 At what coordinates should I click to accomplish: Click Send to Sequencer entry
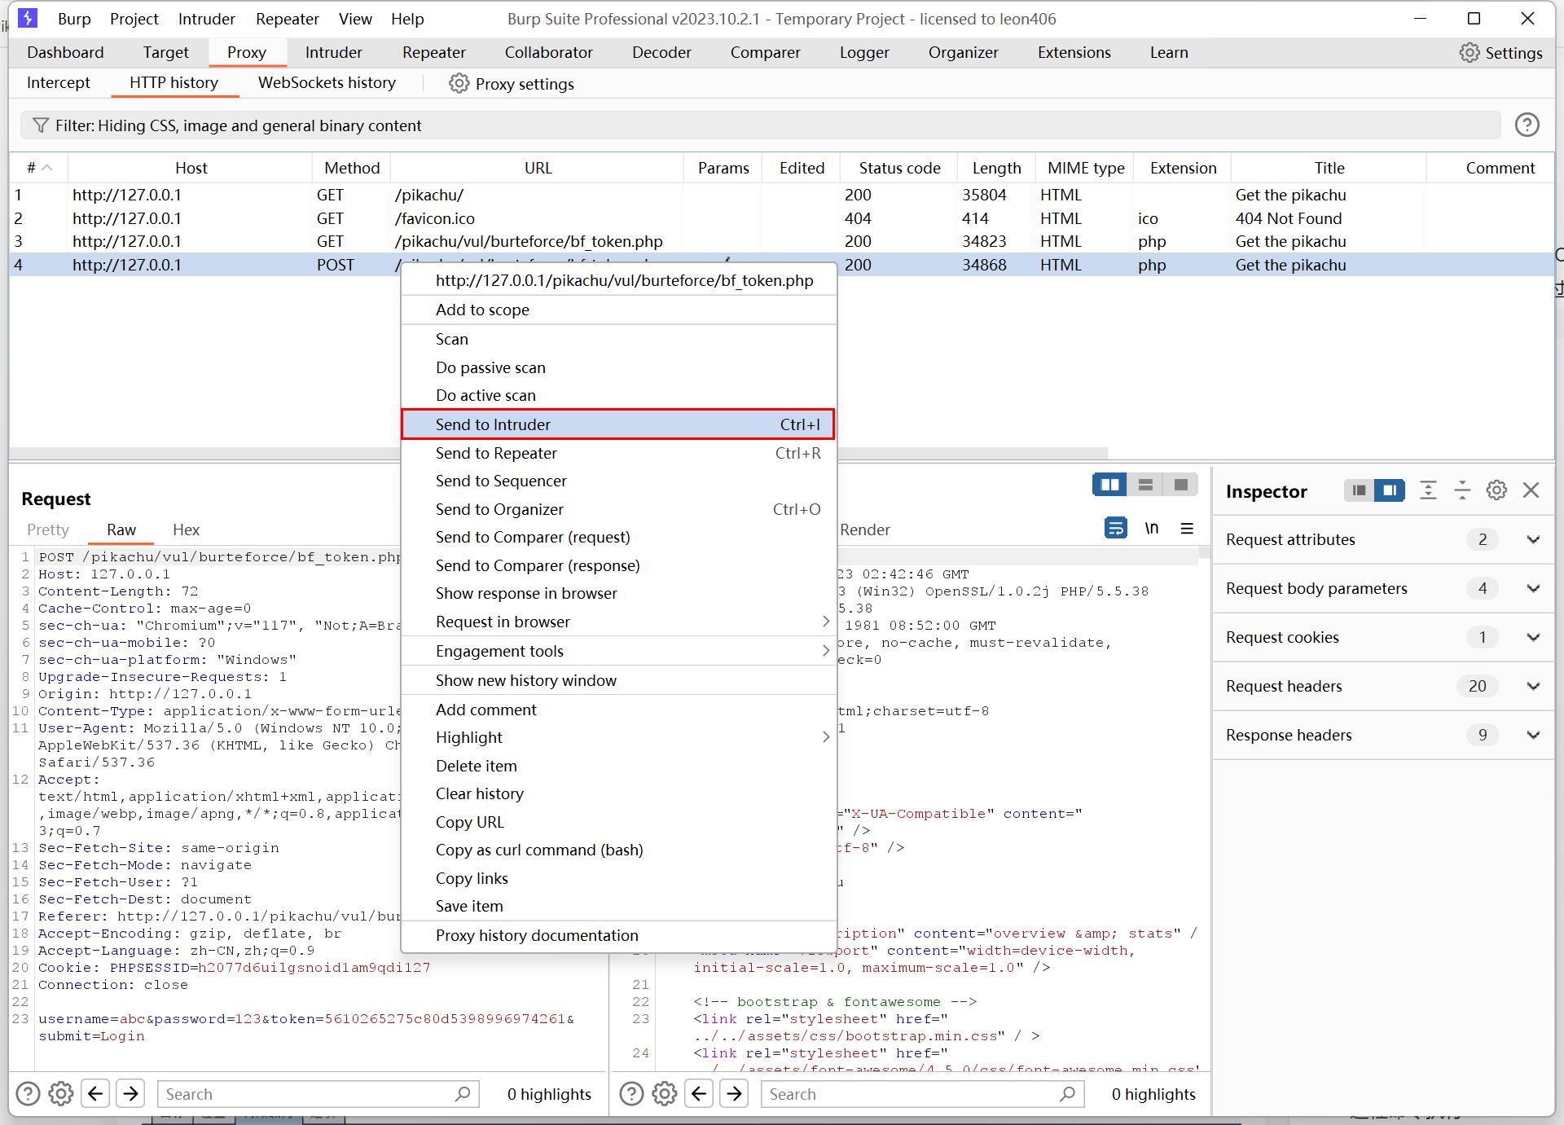(x=619, y=481)
